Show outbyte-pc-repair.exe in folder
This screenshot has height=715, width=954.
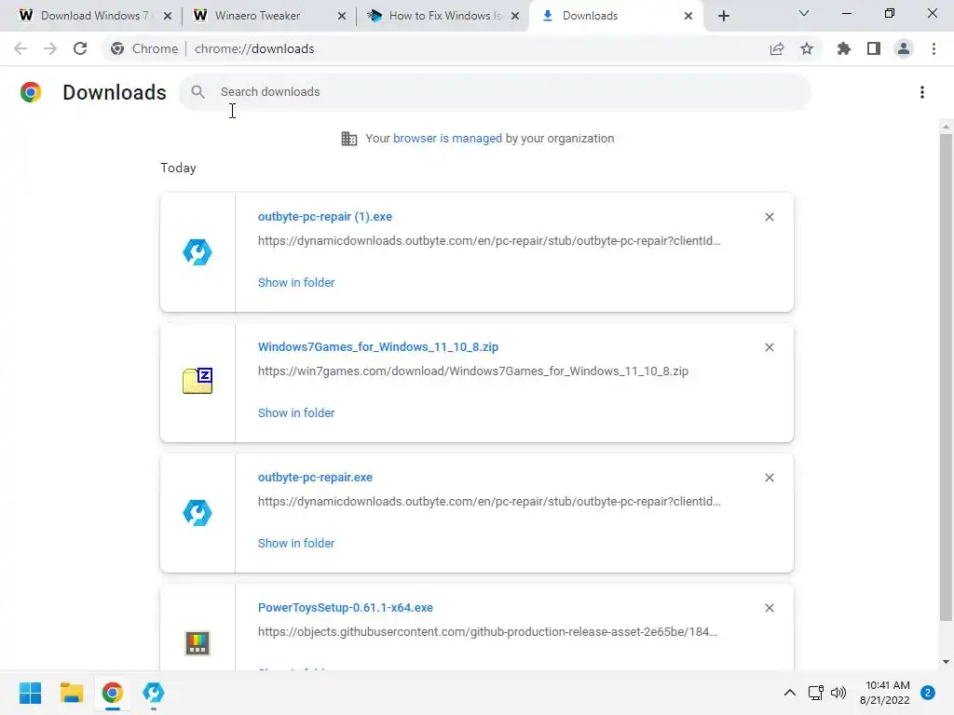pyautogui.click(x=296, y=544)
